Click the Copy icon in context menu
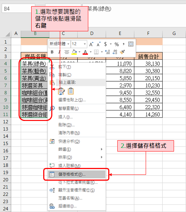Image resolution: width=186 pixels, height=212 pixels. (x=52, y=75)
